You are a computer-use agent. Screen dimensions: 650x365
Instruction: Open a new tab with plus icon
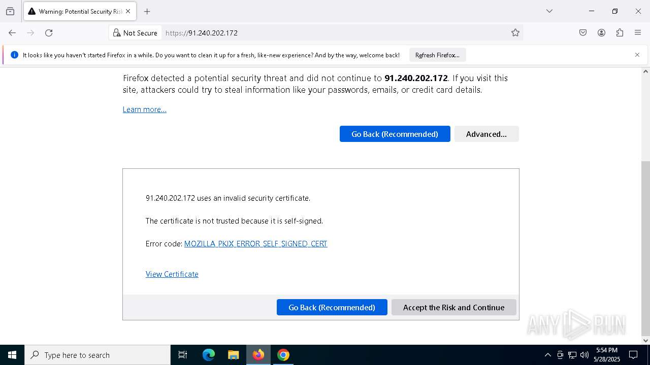tap(147, 11)
